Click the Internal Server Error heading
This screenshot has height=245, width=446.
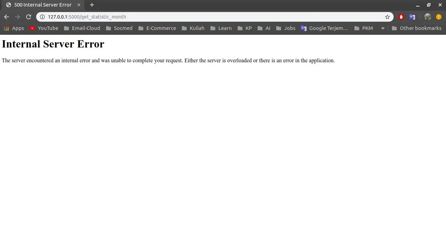click(53, 44)
